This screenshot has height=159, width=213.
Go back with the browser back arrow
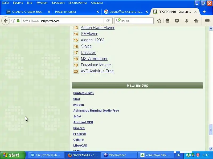coord(6,21)
